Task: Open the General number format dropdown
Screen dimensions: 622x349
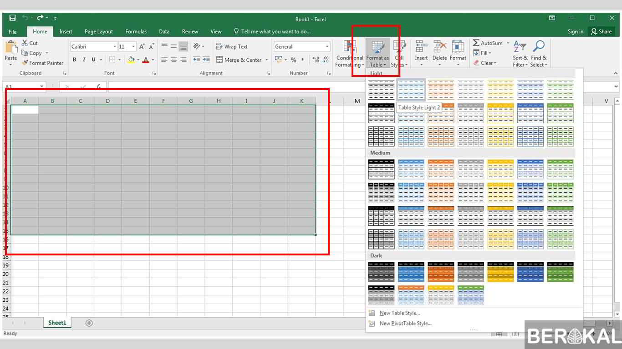Action: click(x=327, y=47)
